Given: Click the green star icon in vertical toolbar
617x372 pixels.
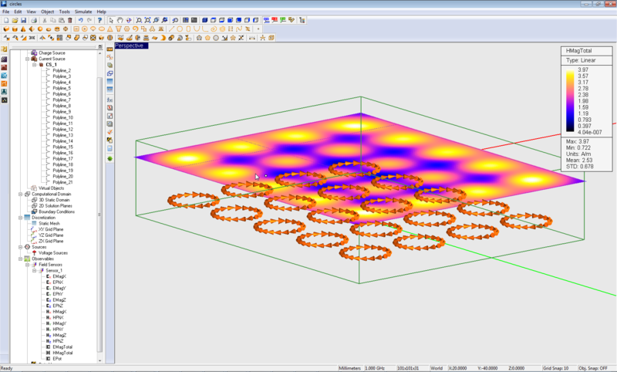Looking at the screenshot, I should (110, 158).
